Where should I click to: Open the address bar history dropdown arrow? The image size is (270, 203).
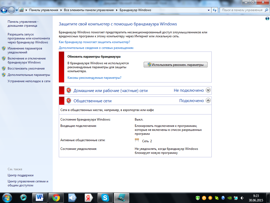coord(209,10)
